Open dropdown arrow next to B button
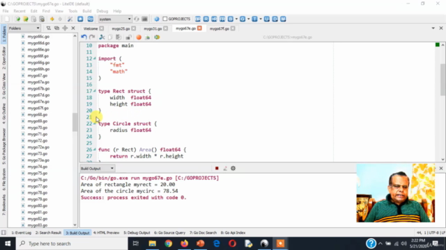This screenshot has height=250, width=446. [236, 19]
